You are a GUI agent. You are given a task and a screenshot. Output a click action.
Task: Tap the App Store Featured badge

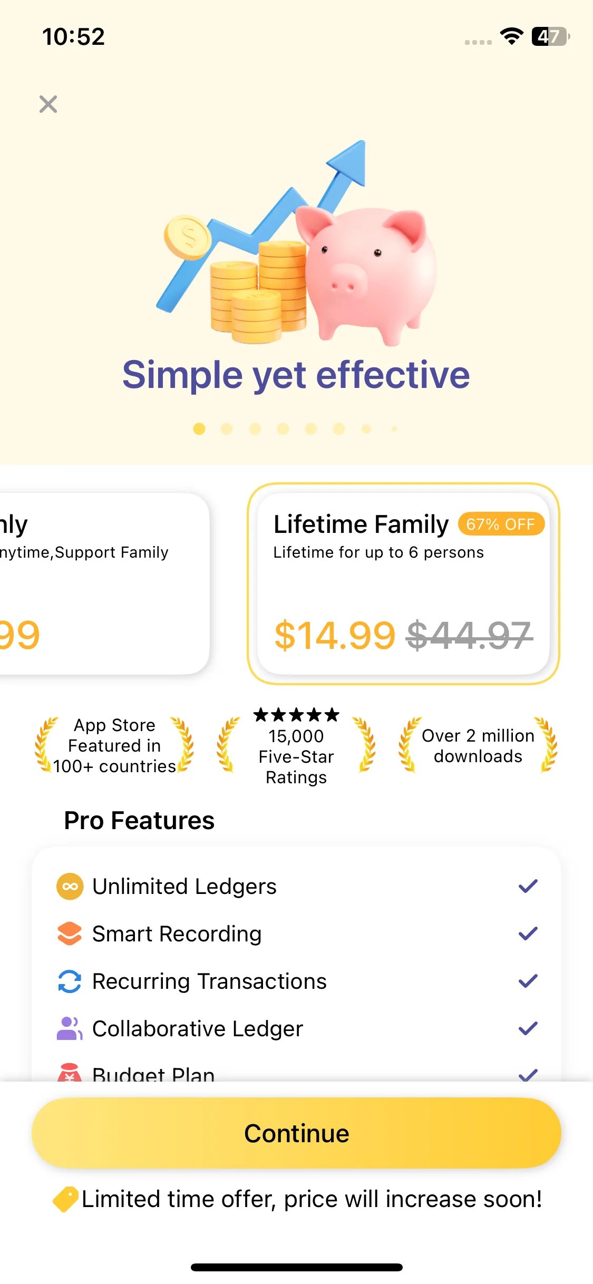click(x=114, y=746)
